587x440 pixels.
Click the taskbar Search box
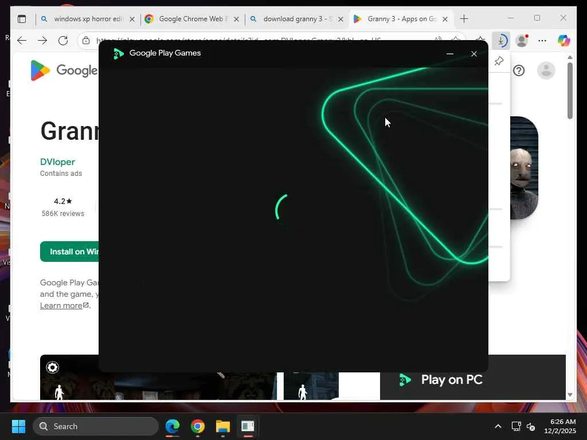96,426
